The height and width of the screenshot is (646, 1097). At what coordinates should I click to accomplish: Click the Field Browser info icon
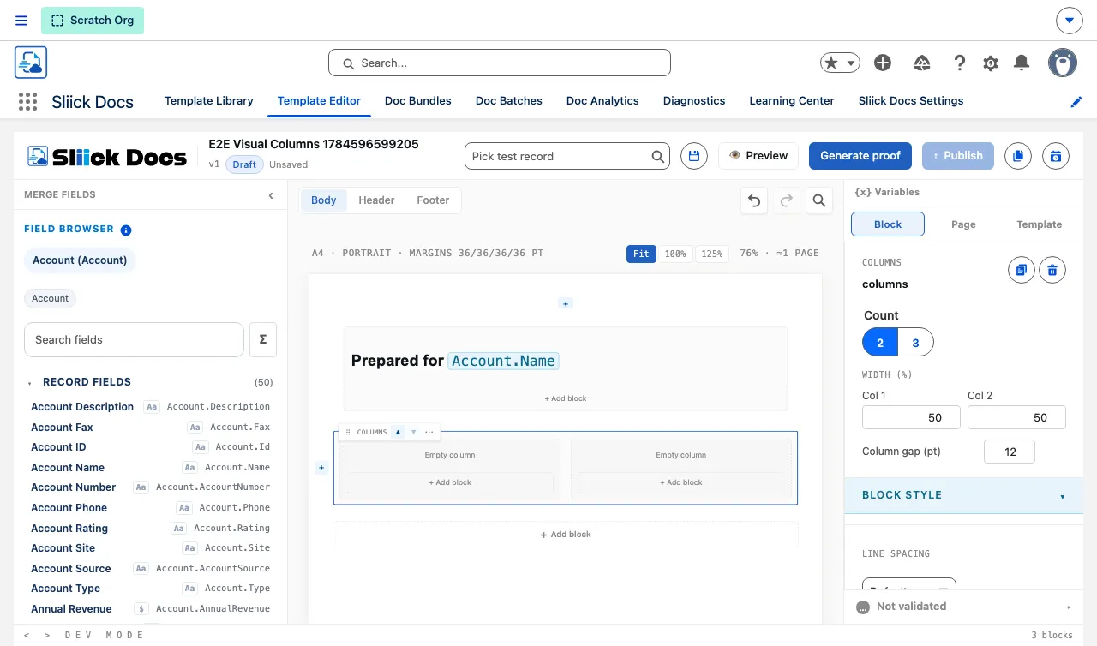pyautogui.click(x=126, y=230)
